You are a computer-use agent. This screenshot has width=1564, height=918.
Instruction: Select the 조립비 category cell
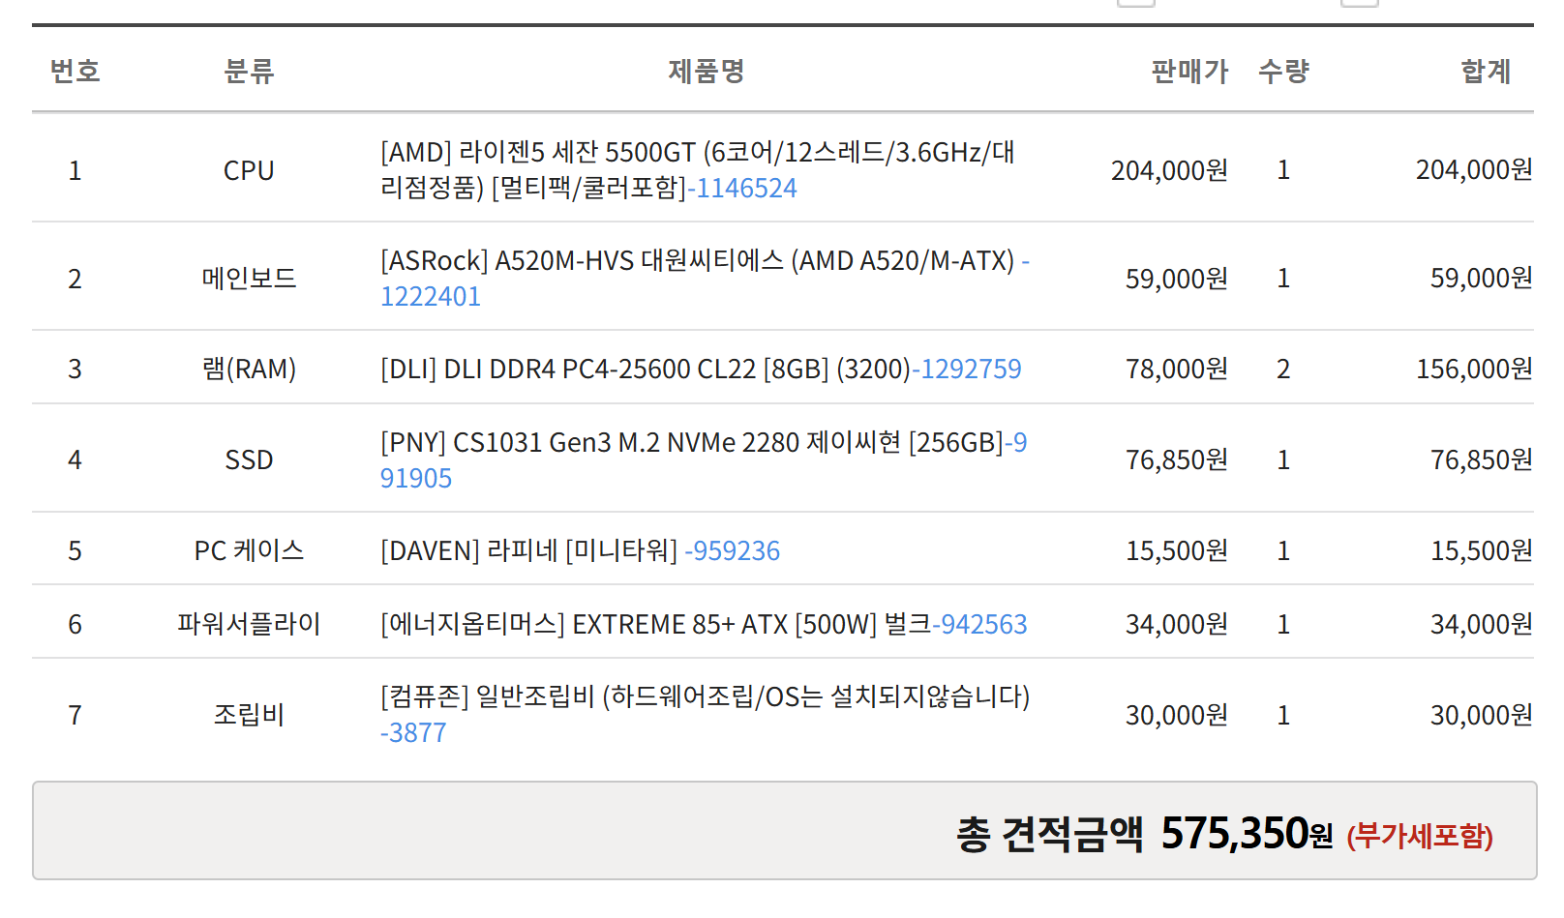249,715
